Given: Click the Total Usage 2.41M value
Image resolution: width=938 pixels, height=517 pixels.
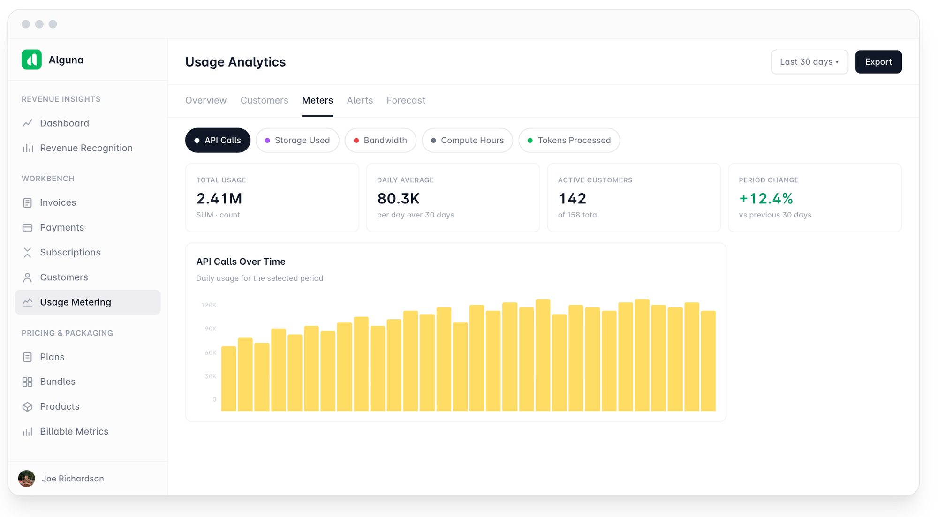Looking at the screenshot, I should pos(219,199).
